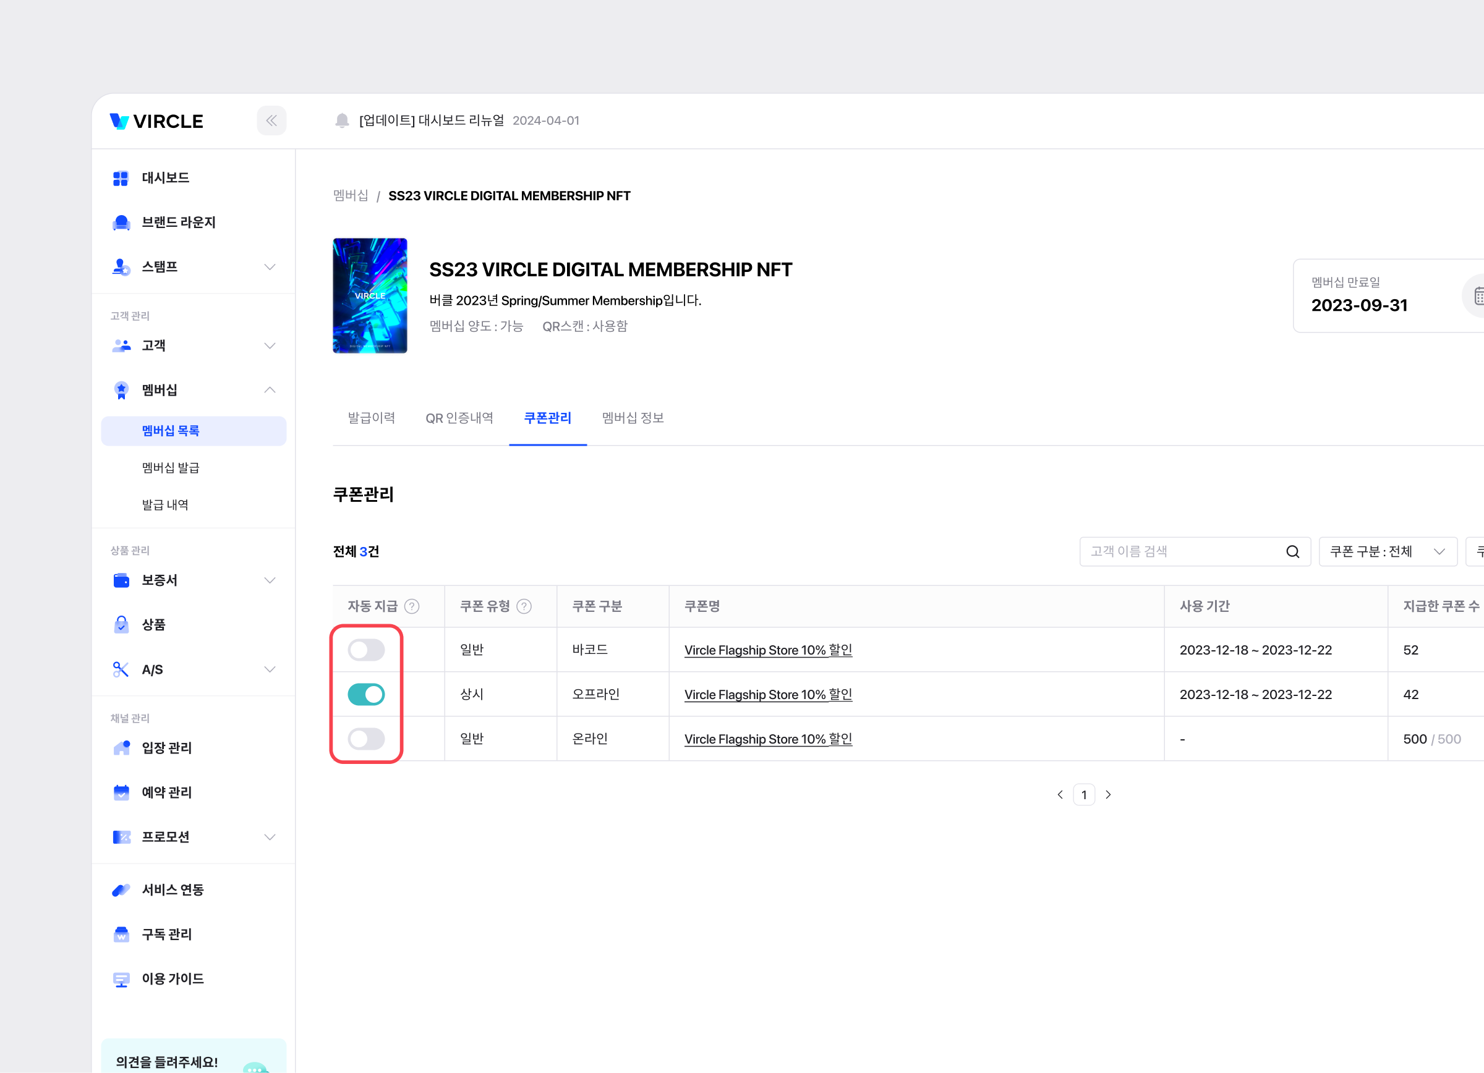Image resolution: width=1484 pixels, height=1073 pixels.
Task: Collapse the 멤버십 sidebar section
Action: coord(270,391)
